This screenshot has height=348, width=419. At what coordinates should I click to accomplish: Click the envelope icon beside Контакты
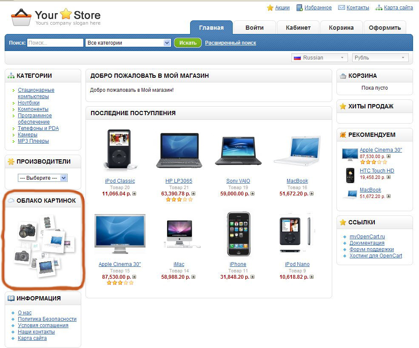click(341, 8)
